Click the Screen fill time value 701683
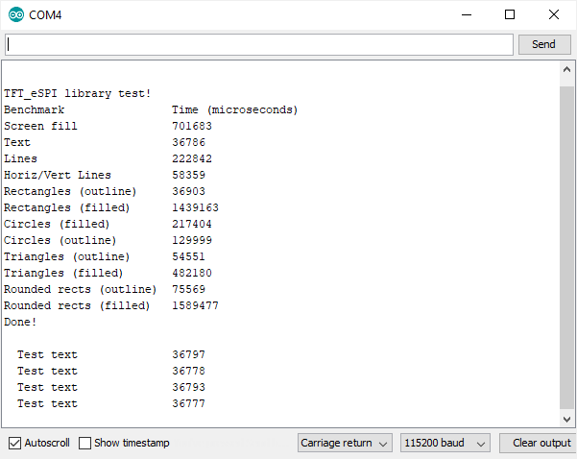Image resolution: width=577 pixels, height=459 pixels. pos(192,126)
